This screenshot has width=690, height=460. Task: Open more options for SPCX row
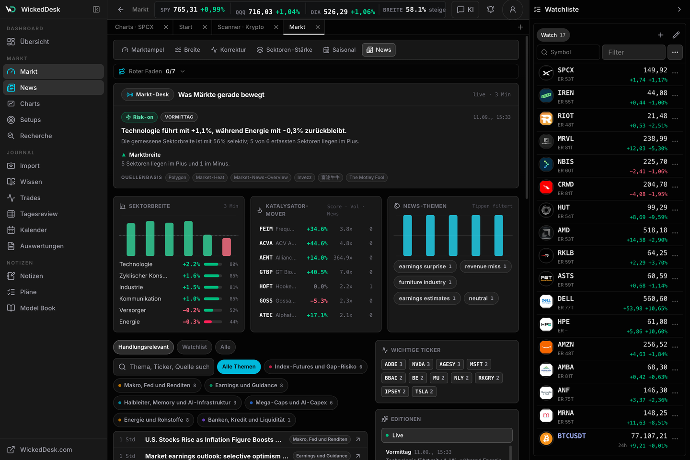coord(675,73)
